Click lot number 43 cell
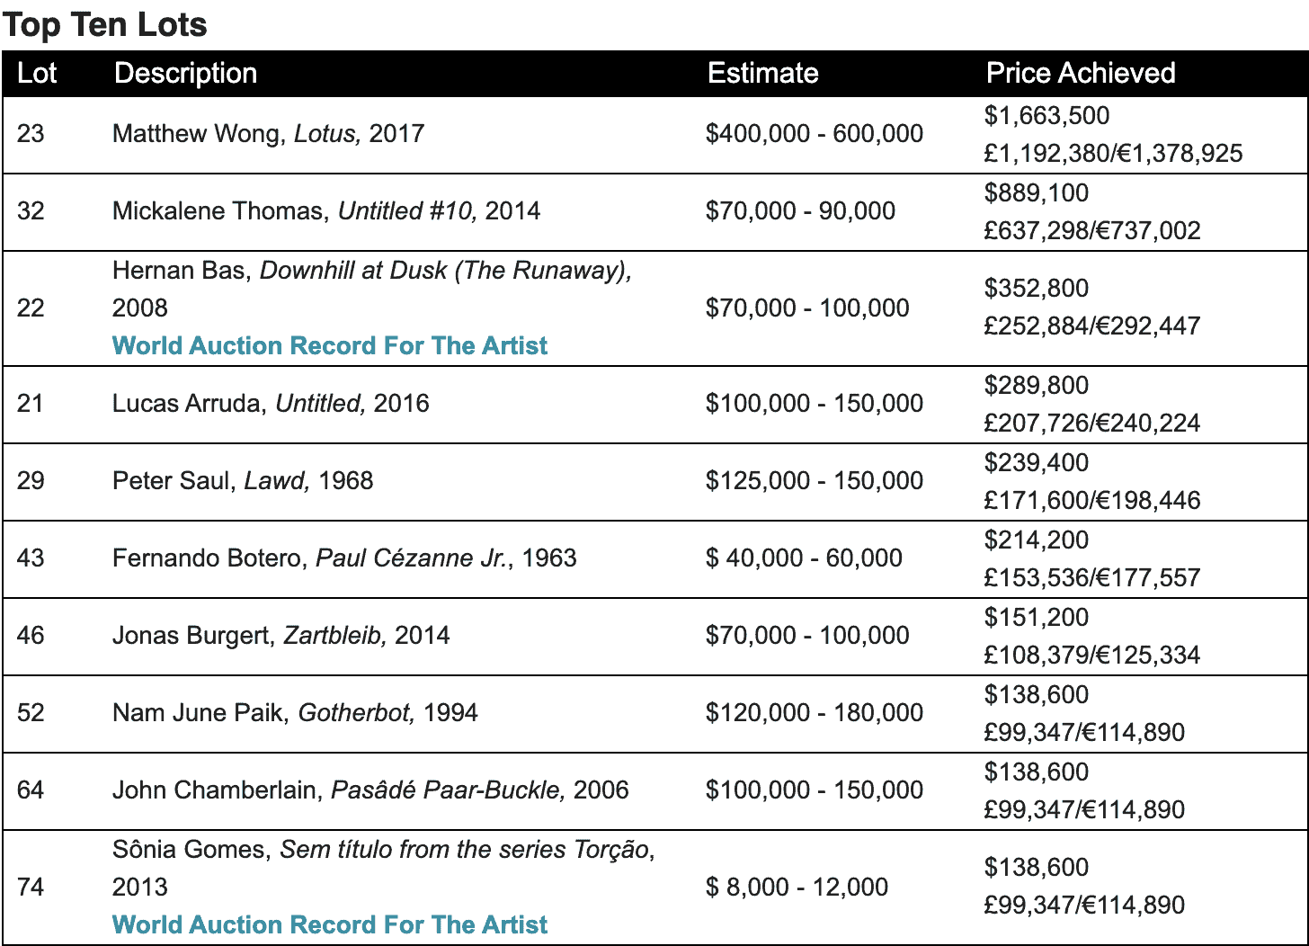This screenshot has width=1309, height=946. pyautogui.click(x=31, y=558)
